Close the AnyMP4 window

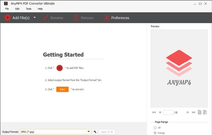205,4
